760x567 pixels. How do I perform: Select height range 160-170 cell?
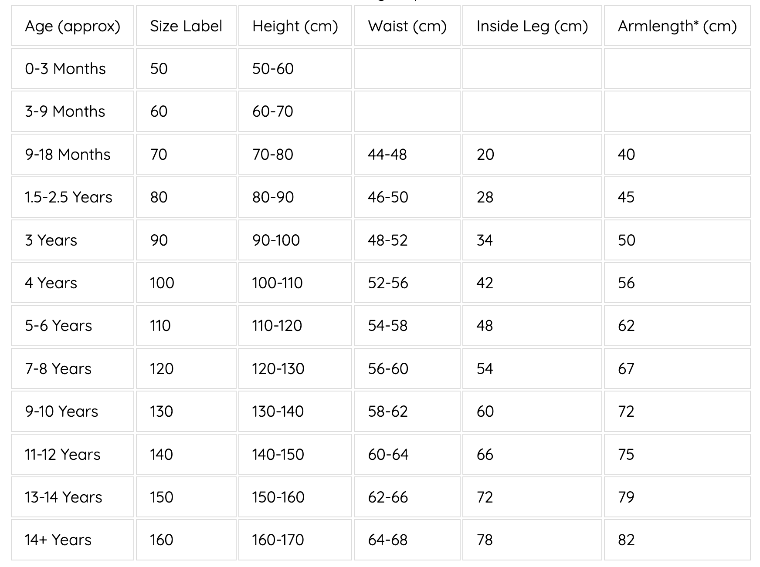(x=278, y=540)
